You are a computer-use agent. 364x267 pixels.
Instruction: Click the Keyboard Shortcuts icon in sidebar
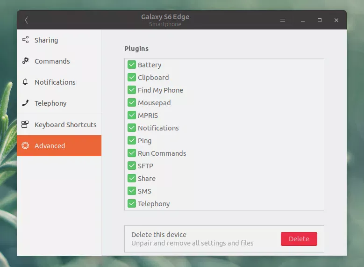25,124
